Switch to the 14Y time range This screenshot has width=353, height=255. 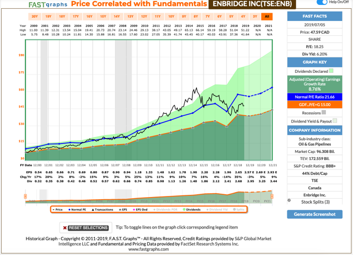pyautogui.click(x=116, y=17)
